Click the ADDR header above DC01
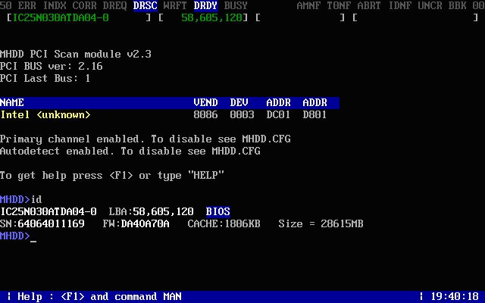 [x=278, y=103]
